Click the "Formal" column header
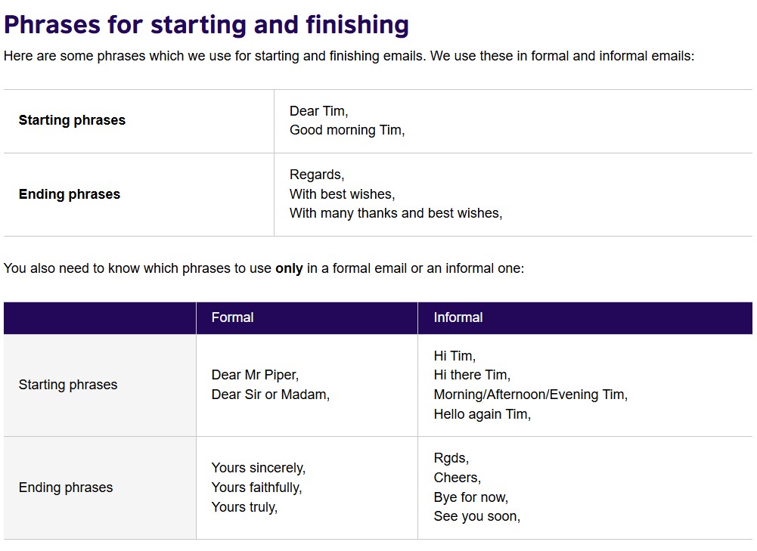Image resolution: width=757 pixels, height=551 pixels. click(232, 317)
